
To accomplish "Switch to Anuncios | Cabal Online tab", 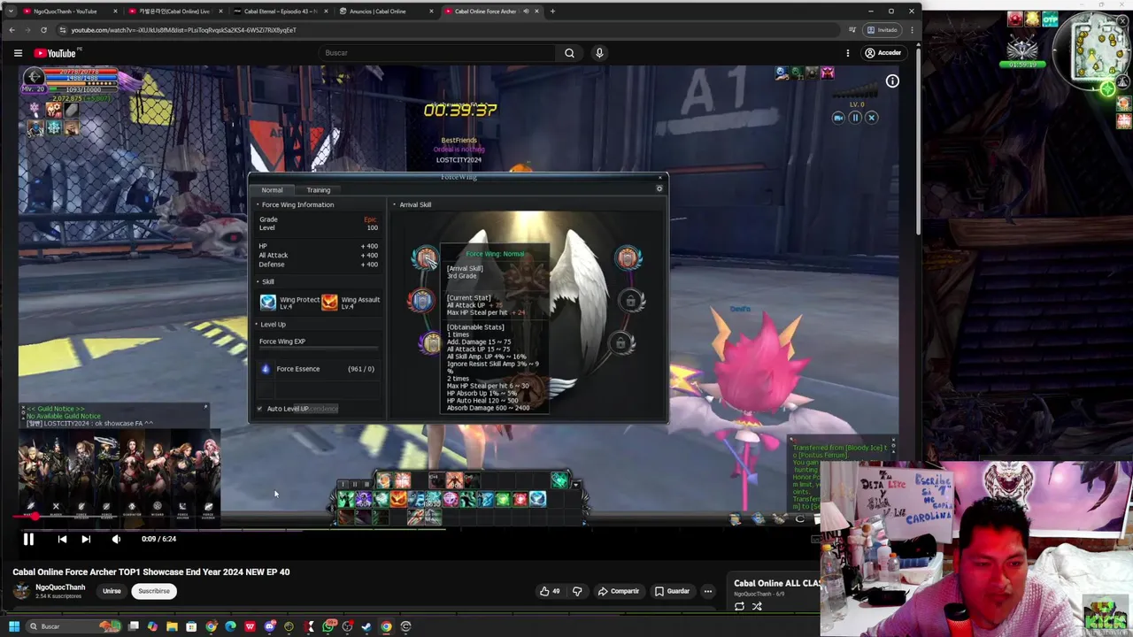I will click(x=386, y=12).
